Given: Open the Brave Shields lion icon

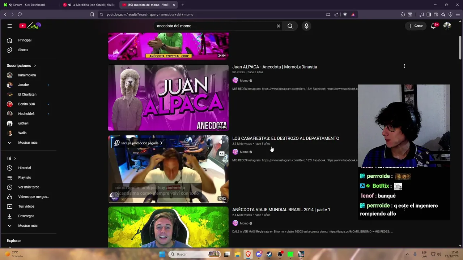Looking at the screenshot, I should tap(345, 14).
